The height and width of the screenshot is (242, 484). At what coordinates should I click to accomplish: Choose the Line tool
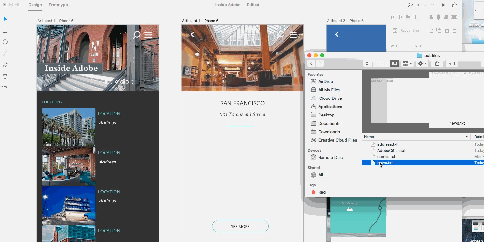[x=5, y=53]
